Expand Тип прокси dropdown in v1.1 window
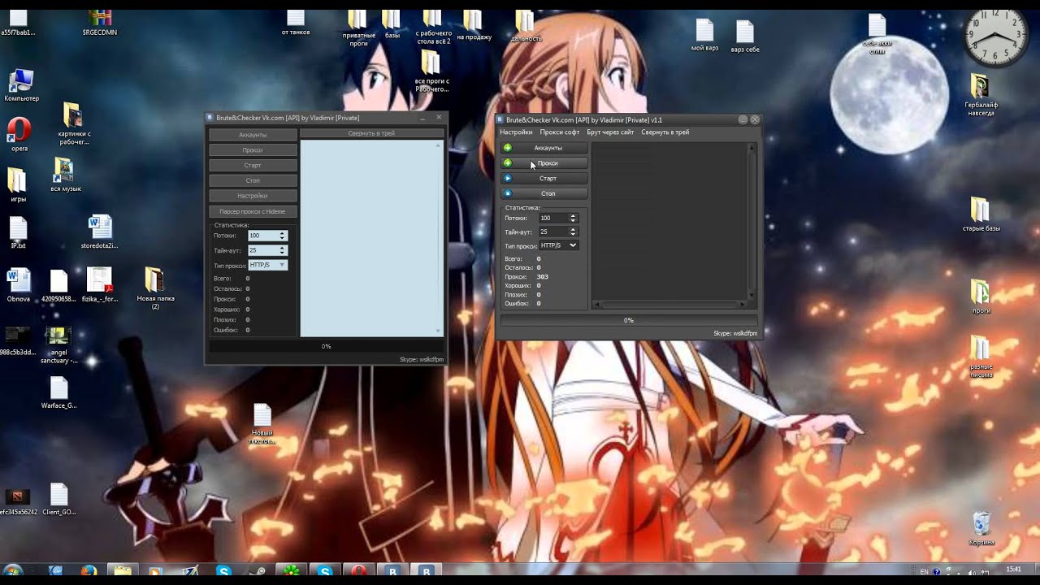The height and width of the screenshot is (585, 1040). [x=559, y=245]
